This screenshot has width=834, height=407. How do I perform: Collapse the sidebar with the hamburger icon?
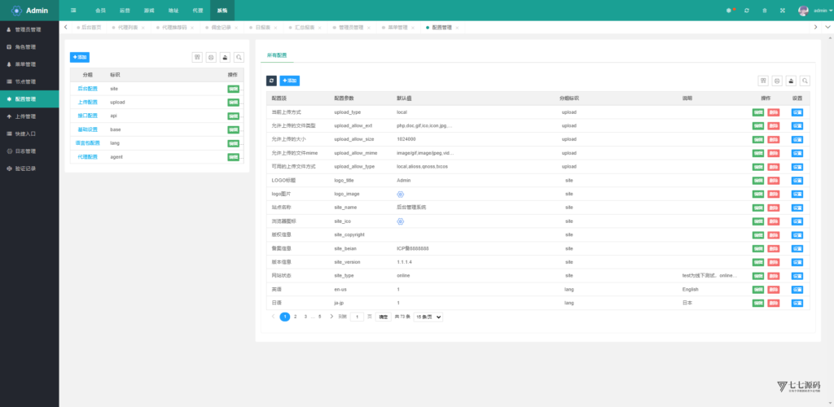click(x=73, y=10)
